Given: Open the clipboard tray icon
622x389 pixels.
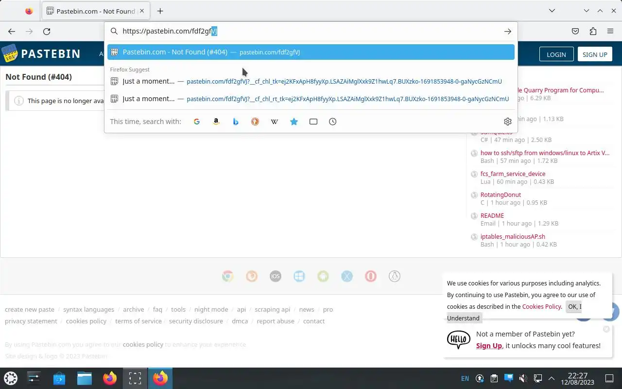Looking at the screenshot, I should [494, 378].
